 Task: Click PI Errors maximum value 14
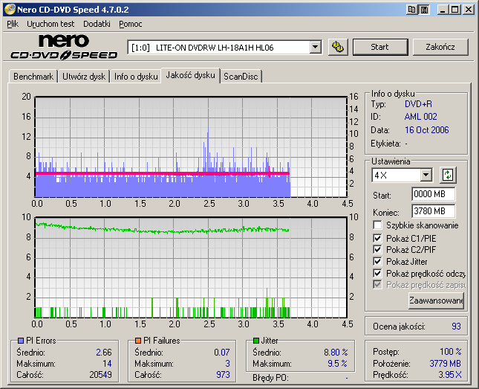pyautogui.click(x=107, y=364)
